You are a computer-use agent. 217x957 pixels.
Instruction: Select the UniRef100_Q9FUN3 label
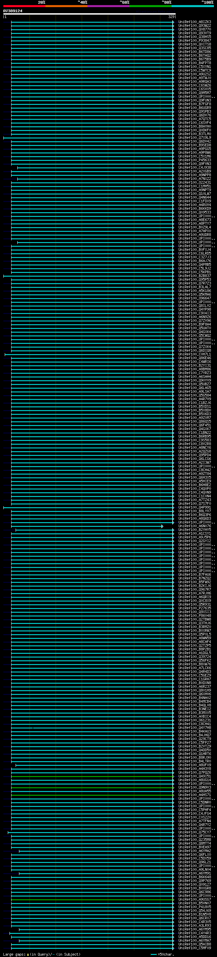tap(194, 100)
